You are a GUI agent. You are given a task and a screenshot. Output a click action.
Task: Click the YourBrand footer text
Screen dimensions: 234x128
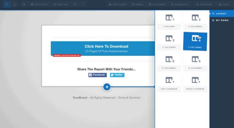pyautogui.click(x=80, y=98)
